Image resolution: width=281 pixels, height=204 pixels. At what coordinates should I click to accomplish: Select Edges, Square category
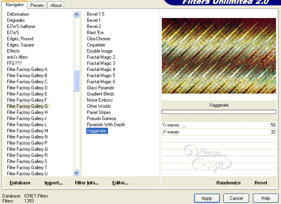20,45
